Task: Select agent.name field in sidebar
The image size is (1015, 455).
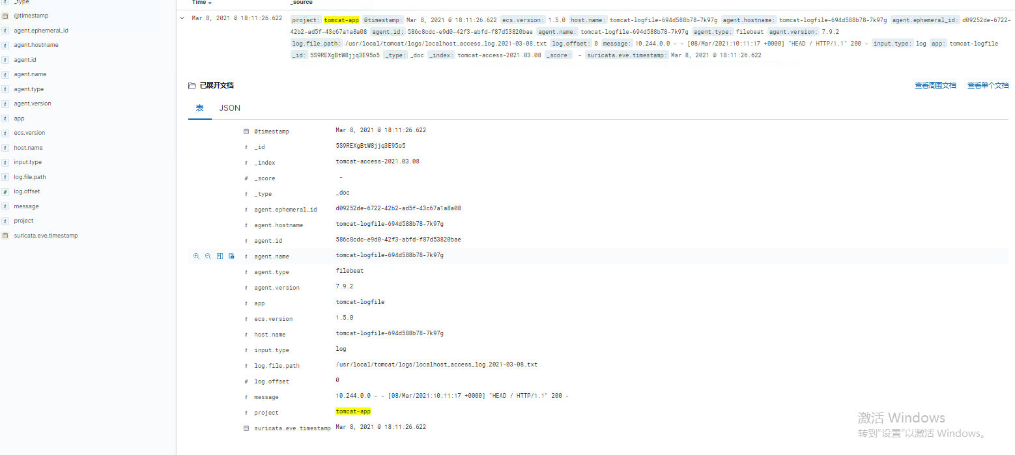Action: 30,74
